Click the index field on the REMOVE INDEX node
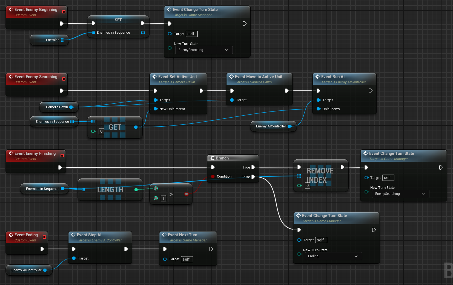This screenshot has width=453, height=285. [308, 186]
